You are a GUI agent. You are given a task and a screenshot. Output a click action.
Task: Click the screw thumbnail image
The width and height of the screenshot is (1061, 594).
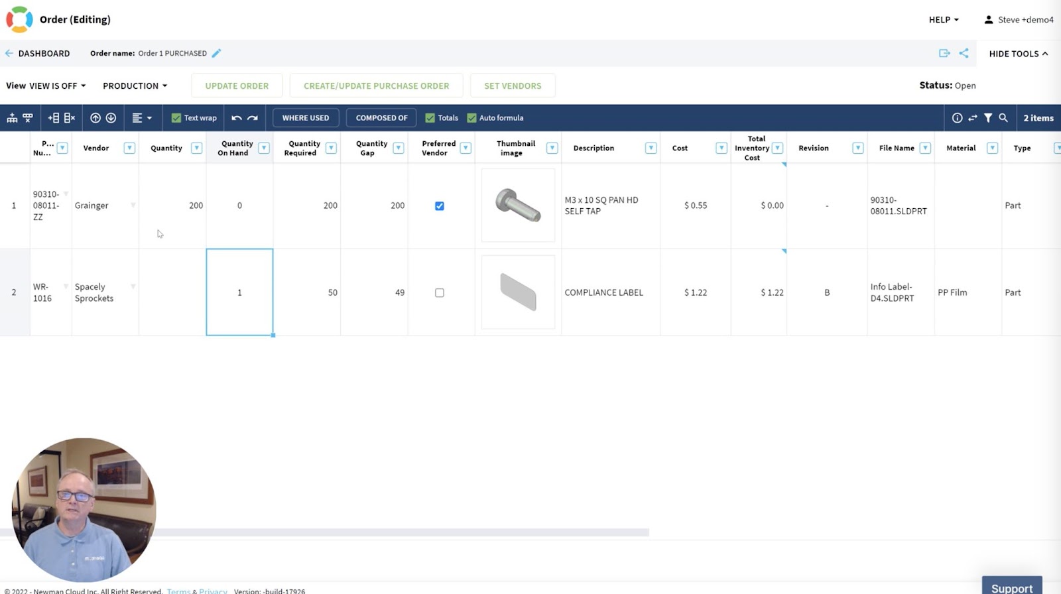point(518,206)
